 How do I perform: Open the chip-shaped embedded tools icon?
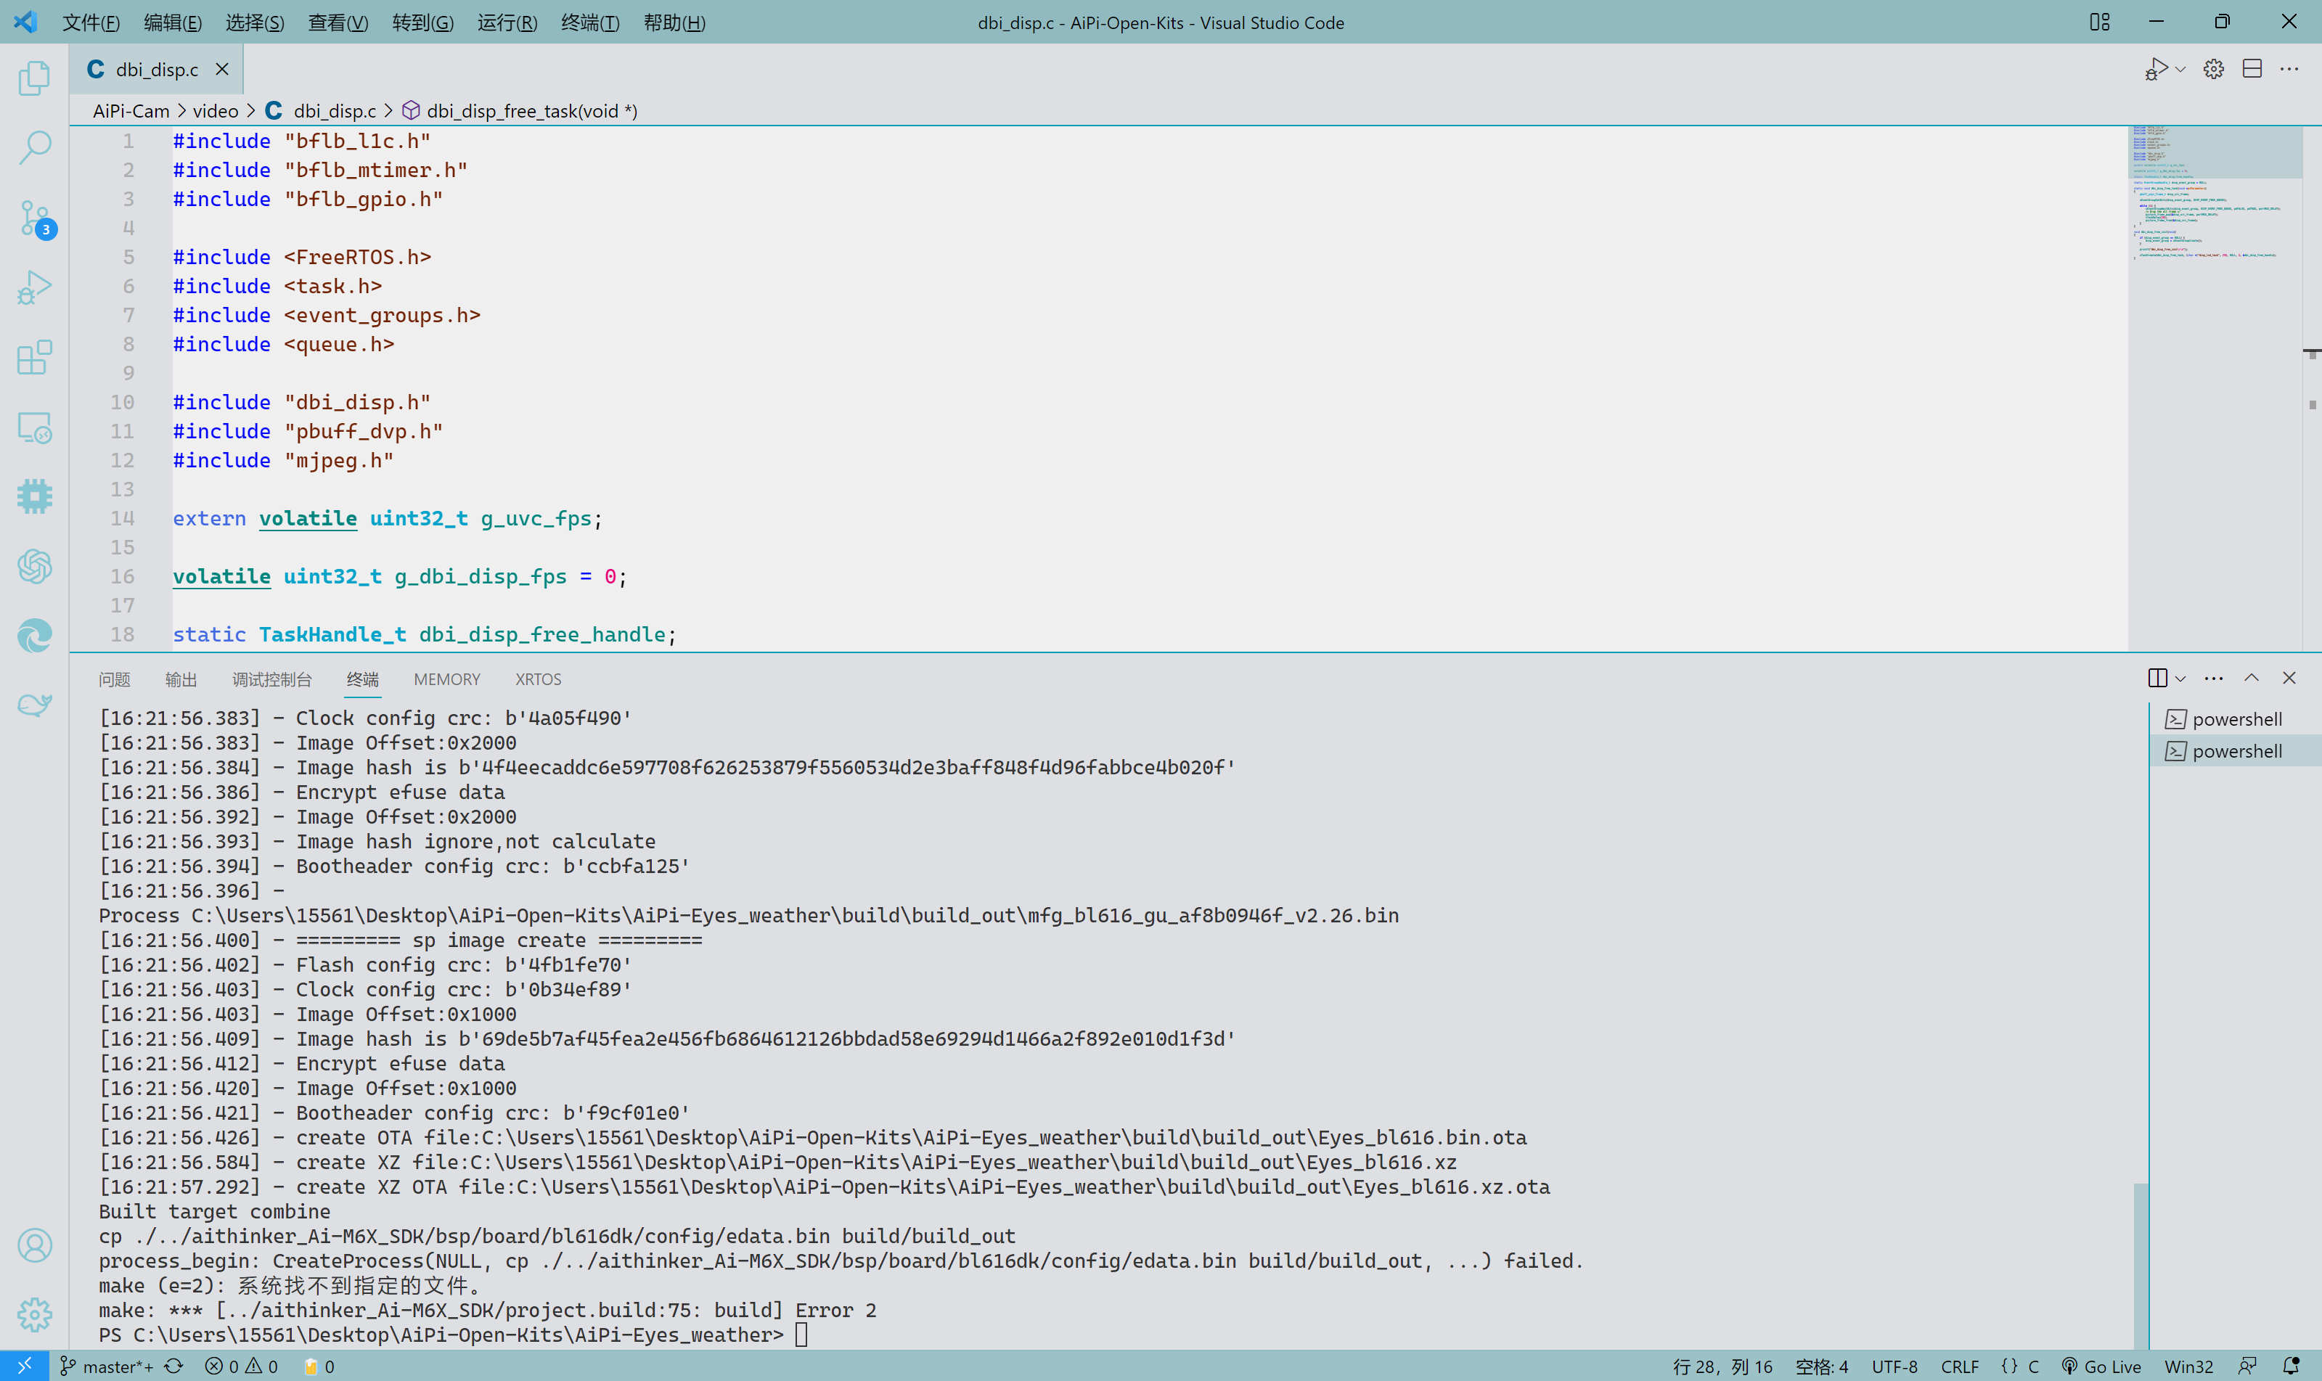34,496
